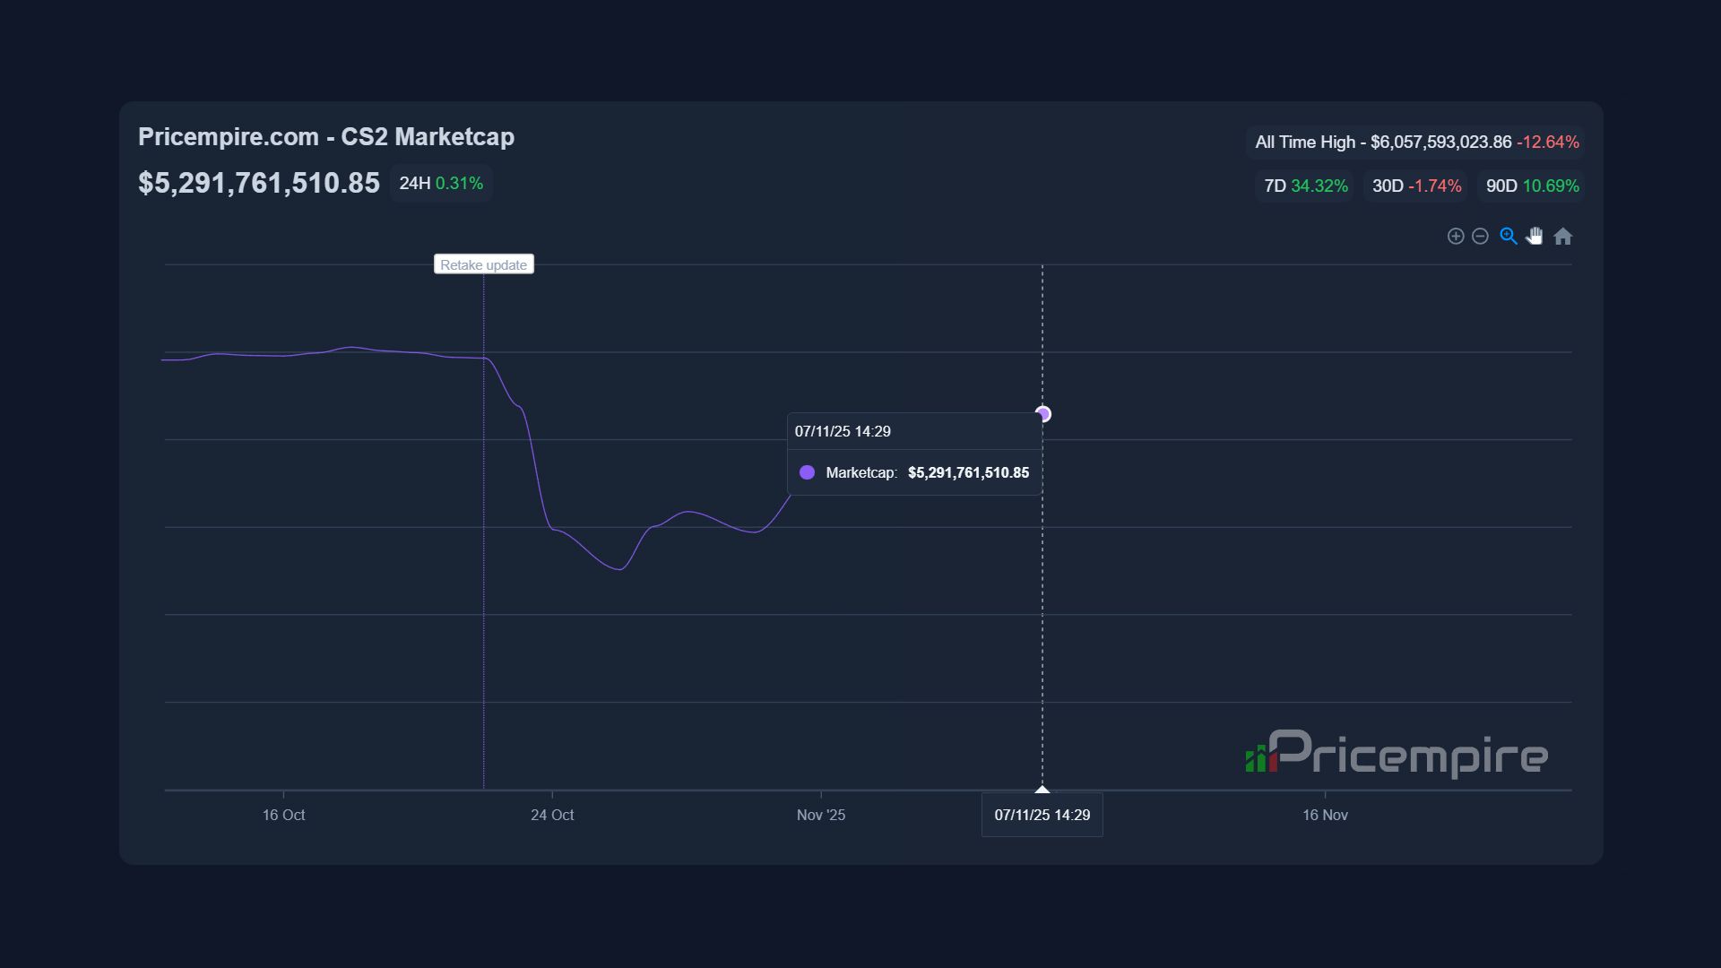Click the Pricempire.com CS2 Marketcap title
This screenshot has height=968, width=1721.
click(x=326, y=137)
